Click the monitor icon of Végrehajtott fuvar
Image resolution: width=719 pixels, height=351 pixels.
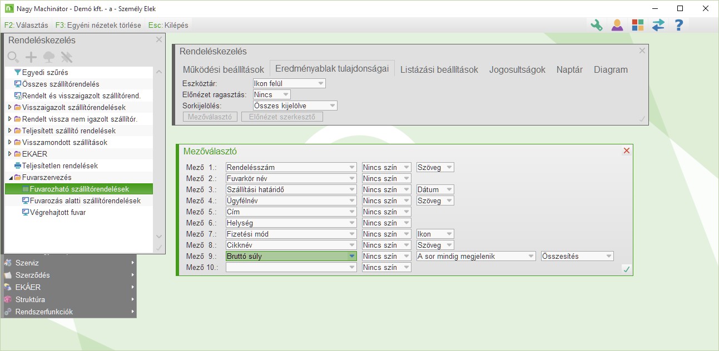tap(25, 212)
